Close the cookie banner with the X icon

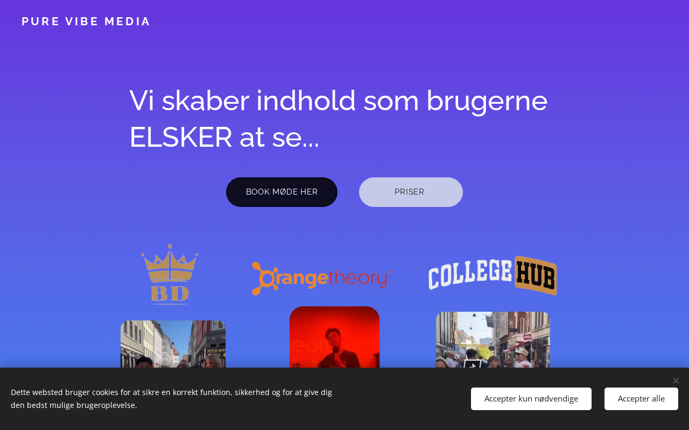pyautogui.click(x=676, y=381)
